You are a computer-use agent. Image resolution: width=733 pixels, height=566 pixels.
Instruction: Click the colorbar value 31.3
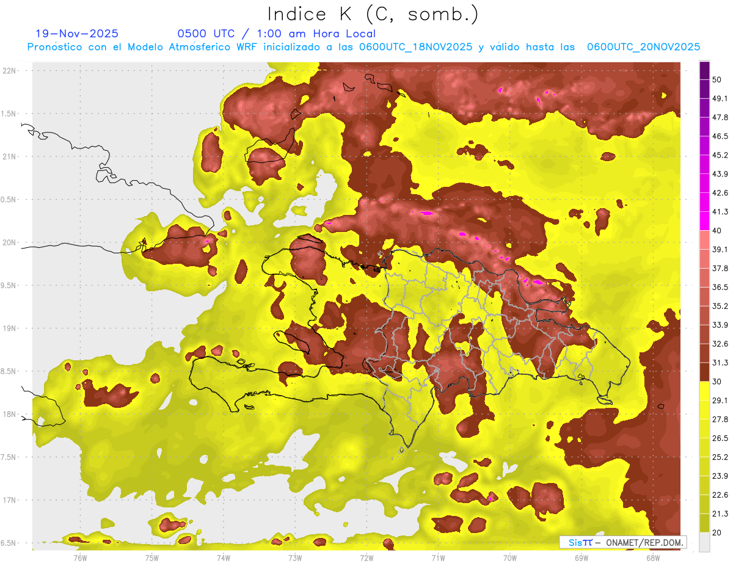(720, 363)
